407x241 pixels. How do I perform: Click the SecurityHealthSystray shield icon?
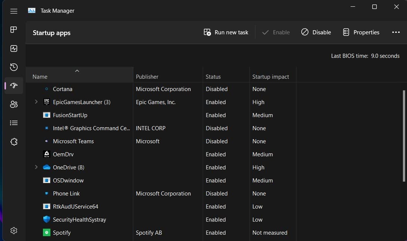tap(46, 219)
